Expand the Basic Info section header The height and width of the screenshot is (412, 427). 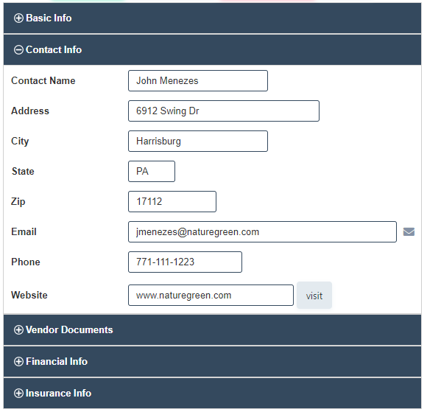[213, 18]
